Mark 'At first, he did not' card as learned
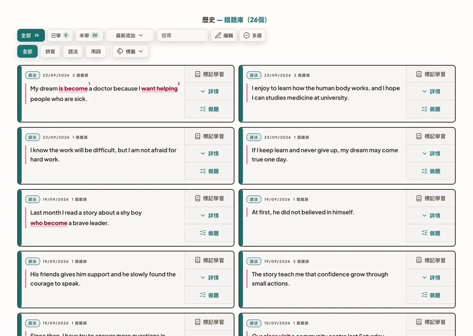This screenshot has height=336, width=473. (x=431, y=198)
